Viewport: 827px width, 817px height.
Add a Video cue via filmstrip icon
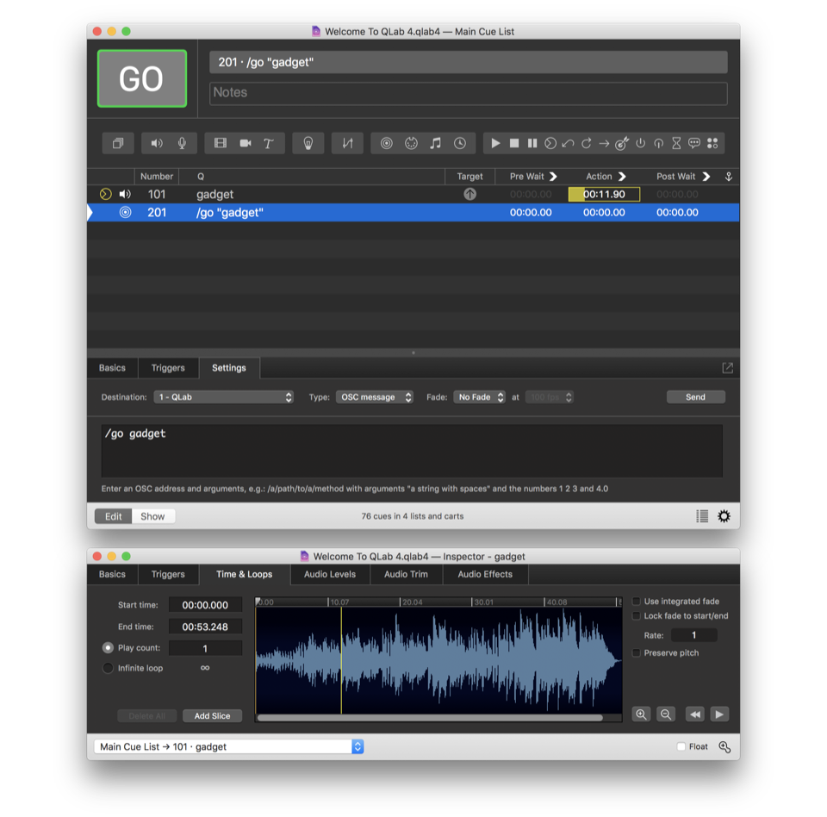(x=221, y=143)
